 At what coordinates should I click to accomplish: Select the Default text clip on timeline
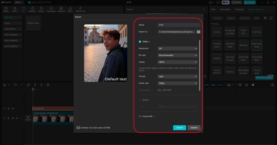(53, 108)
